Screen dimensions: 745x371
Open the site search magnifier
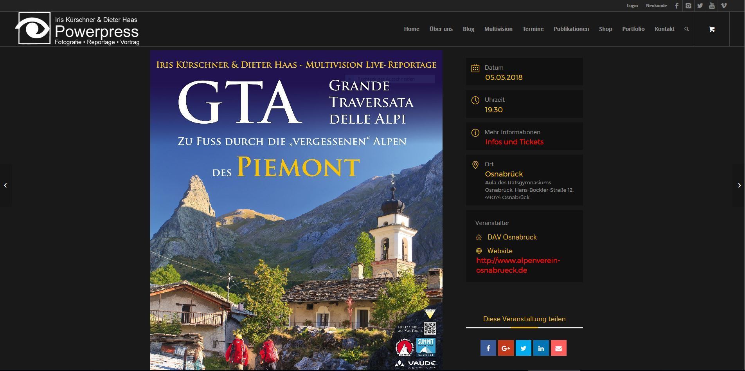pos(686,29)
